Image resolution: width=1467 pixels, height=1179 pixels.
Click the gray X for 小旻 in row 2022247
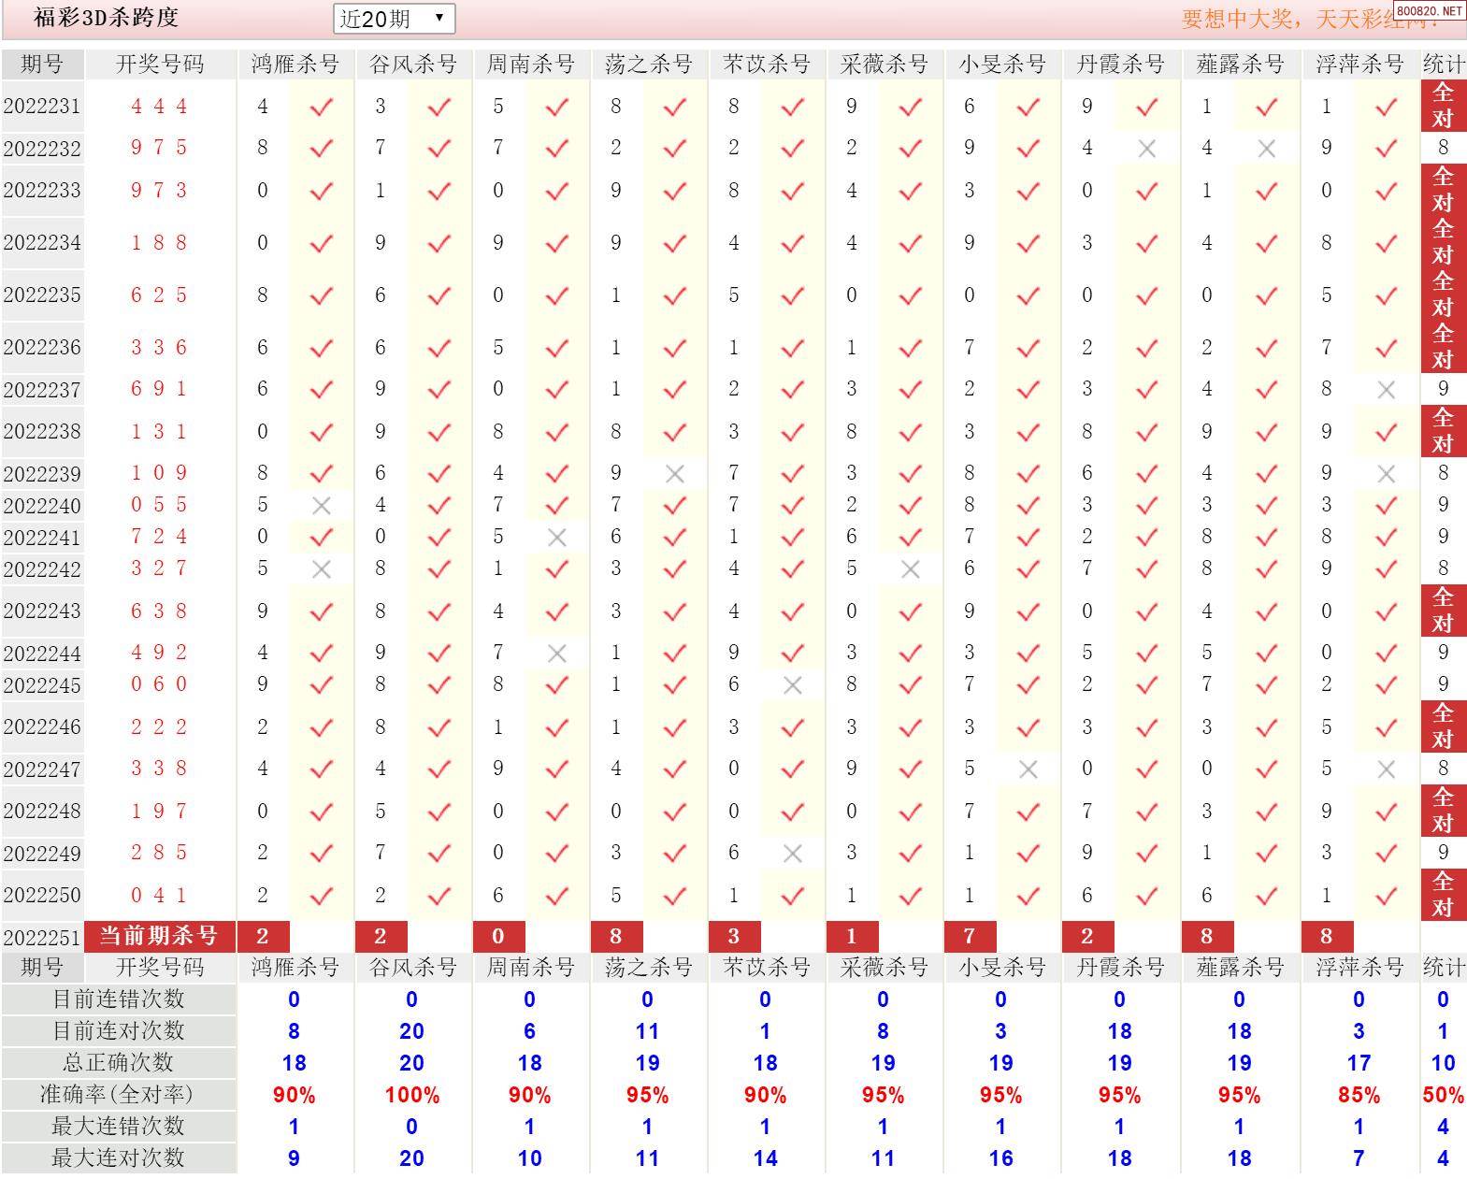1028,769
